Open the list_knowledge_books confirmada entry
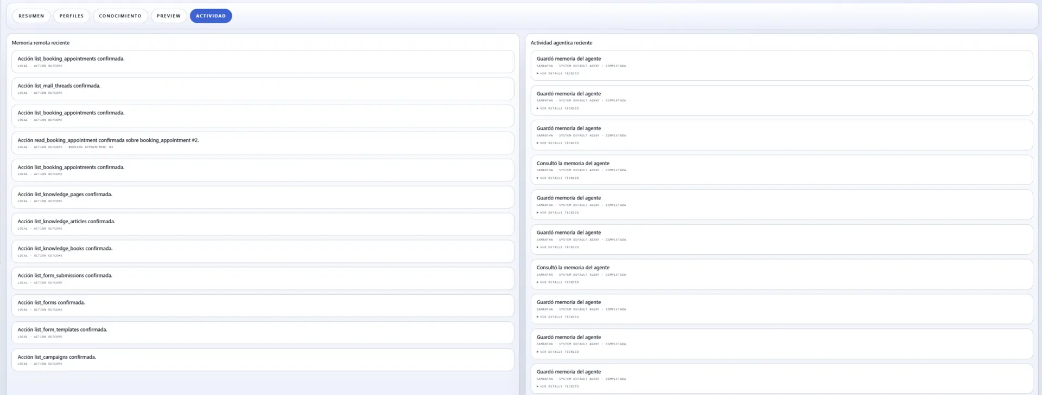 coord(263,251)
